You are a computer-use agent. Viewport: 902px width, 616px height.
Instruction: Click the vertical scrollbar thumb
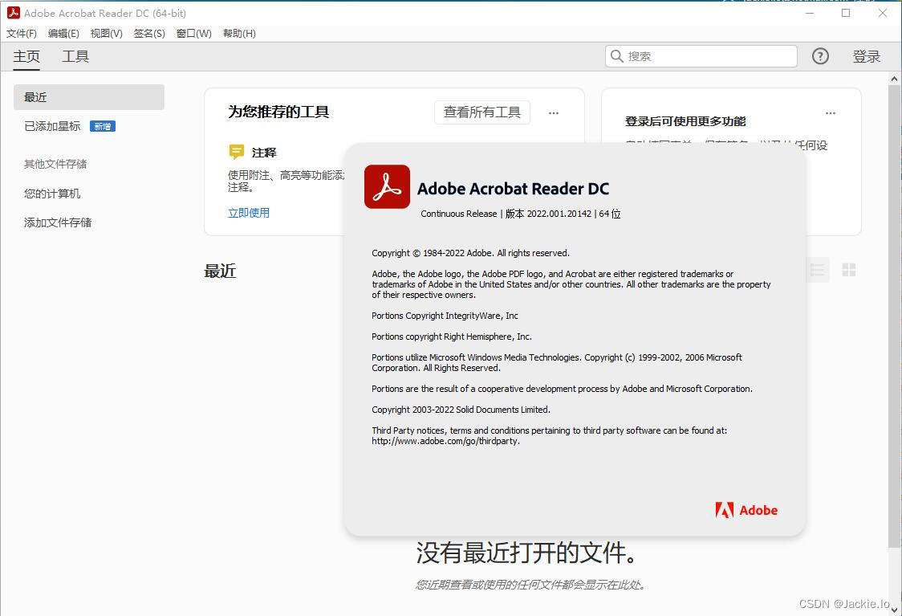point(895,316)
